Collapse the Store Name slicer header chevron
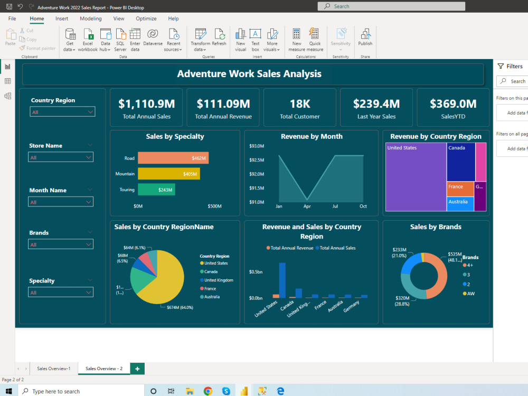 click(90, 145)
